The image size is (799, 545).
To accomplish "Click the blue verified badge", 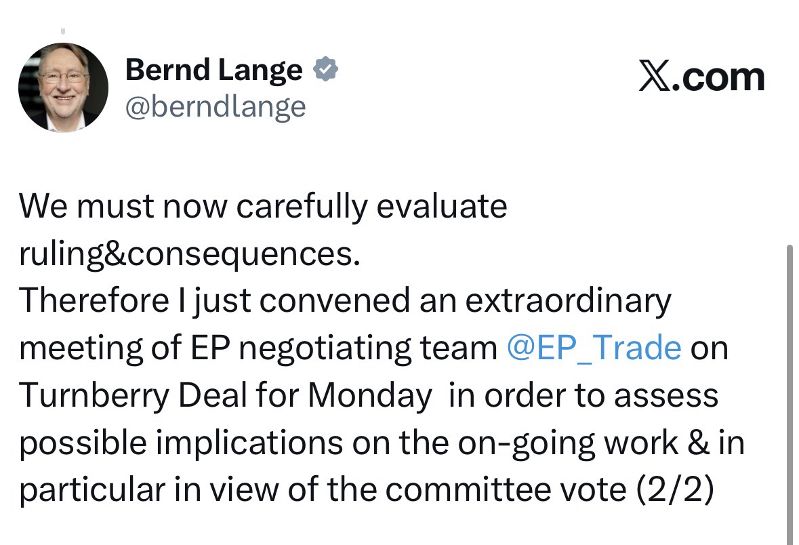I will 325,70.
